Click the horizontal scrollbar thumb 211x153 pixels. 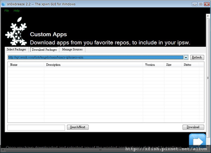[x=100, y=150]
